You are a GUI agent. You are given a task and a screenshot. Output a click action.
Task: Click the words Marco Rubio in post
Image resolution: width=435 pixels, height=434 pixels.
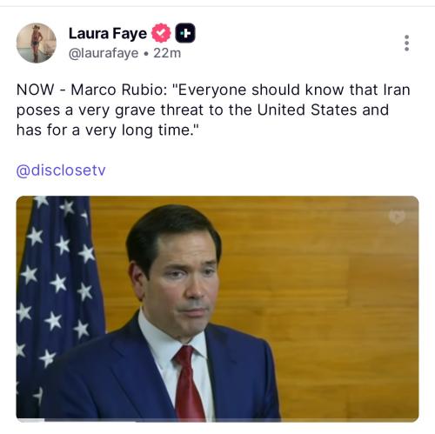pos(119,90)
